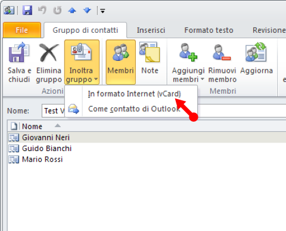Save using the floppy disk icon
This screenshot has height=231, width=286.
pyautogui.click(x=27, y=10)
